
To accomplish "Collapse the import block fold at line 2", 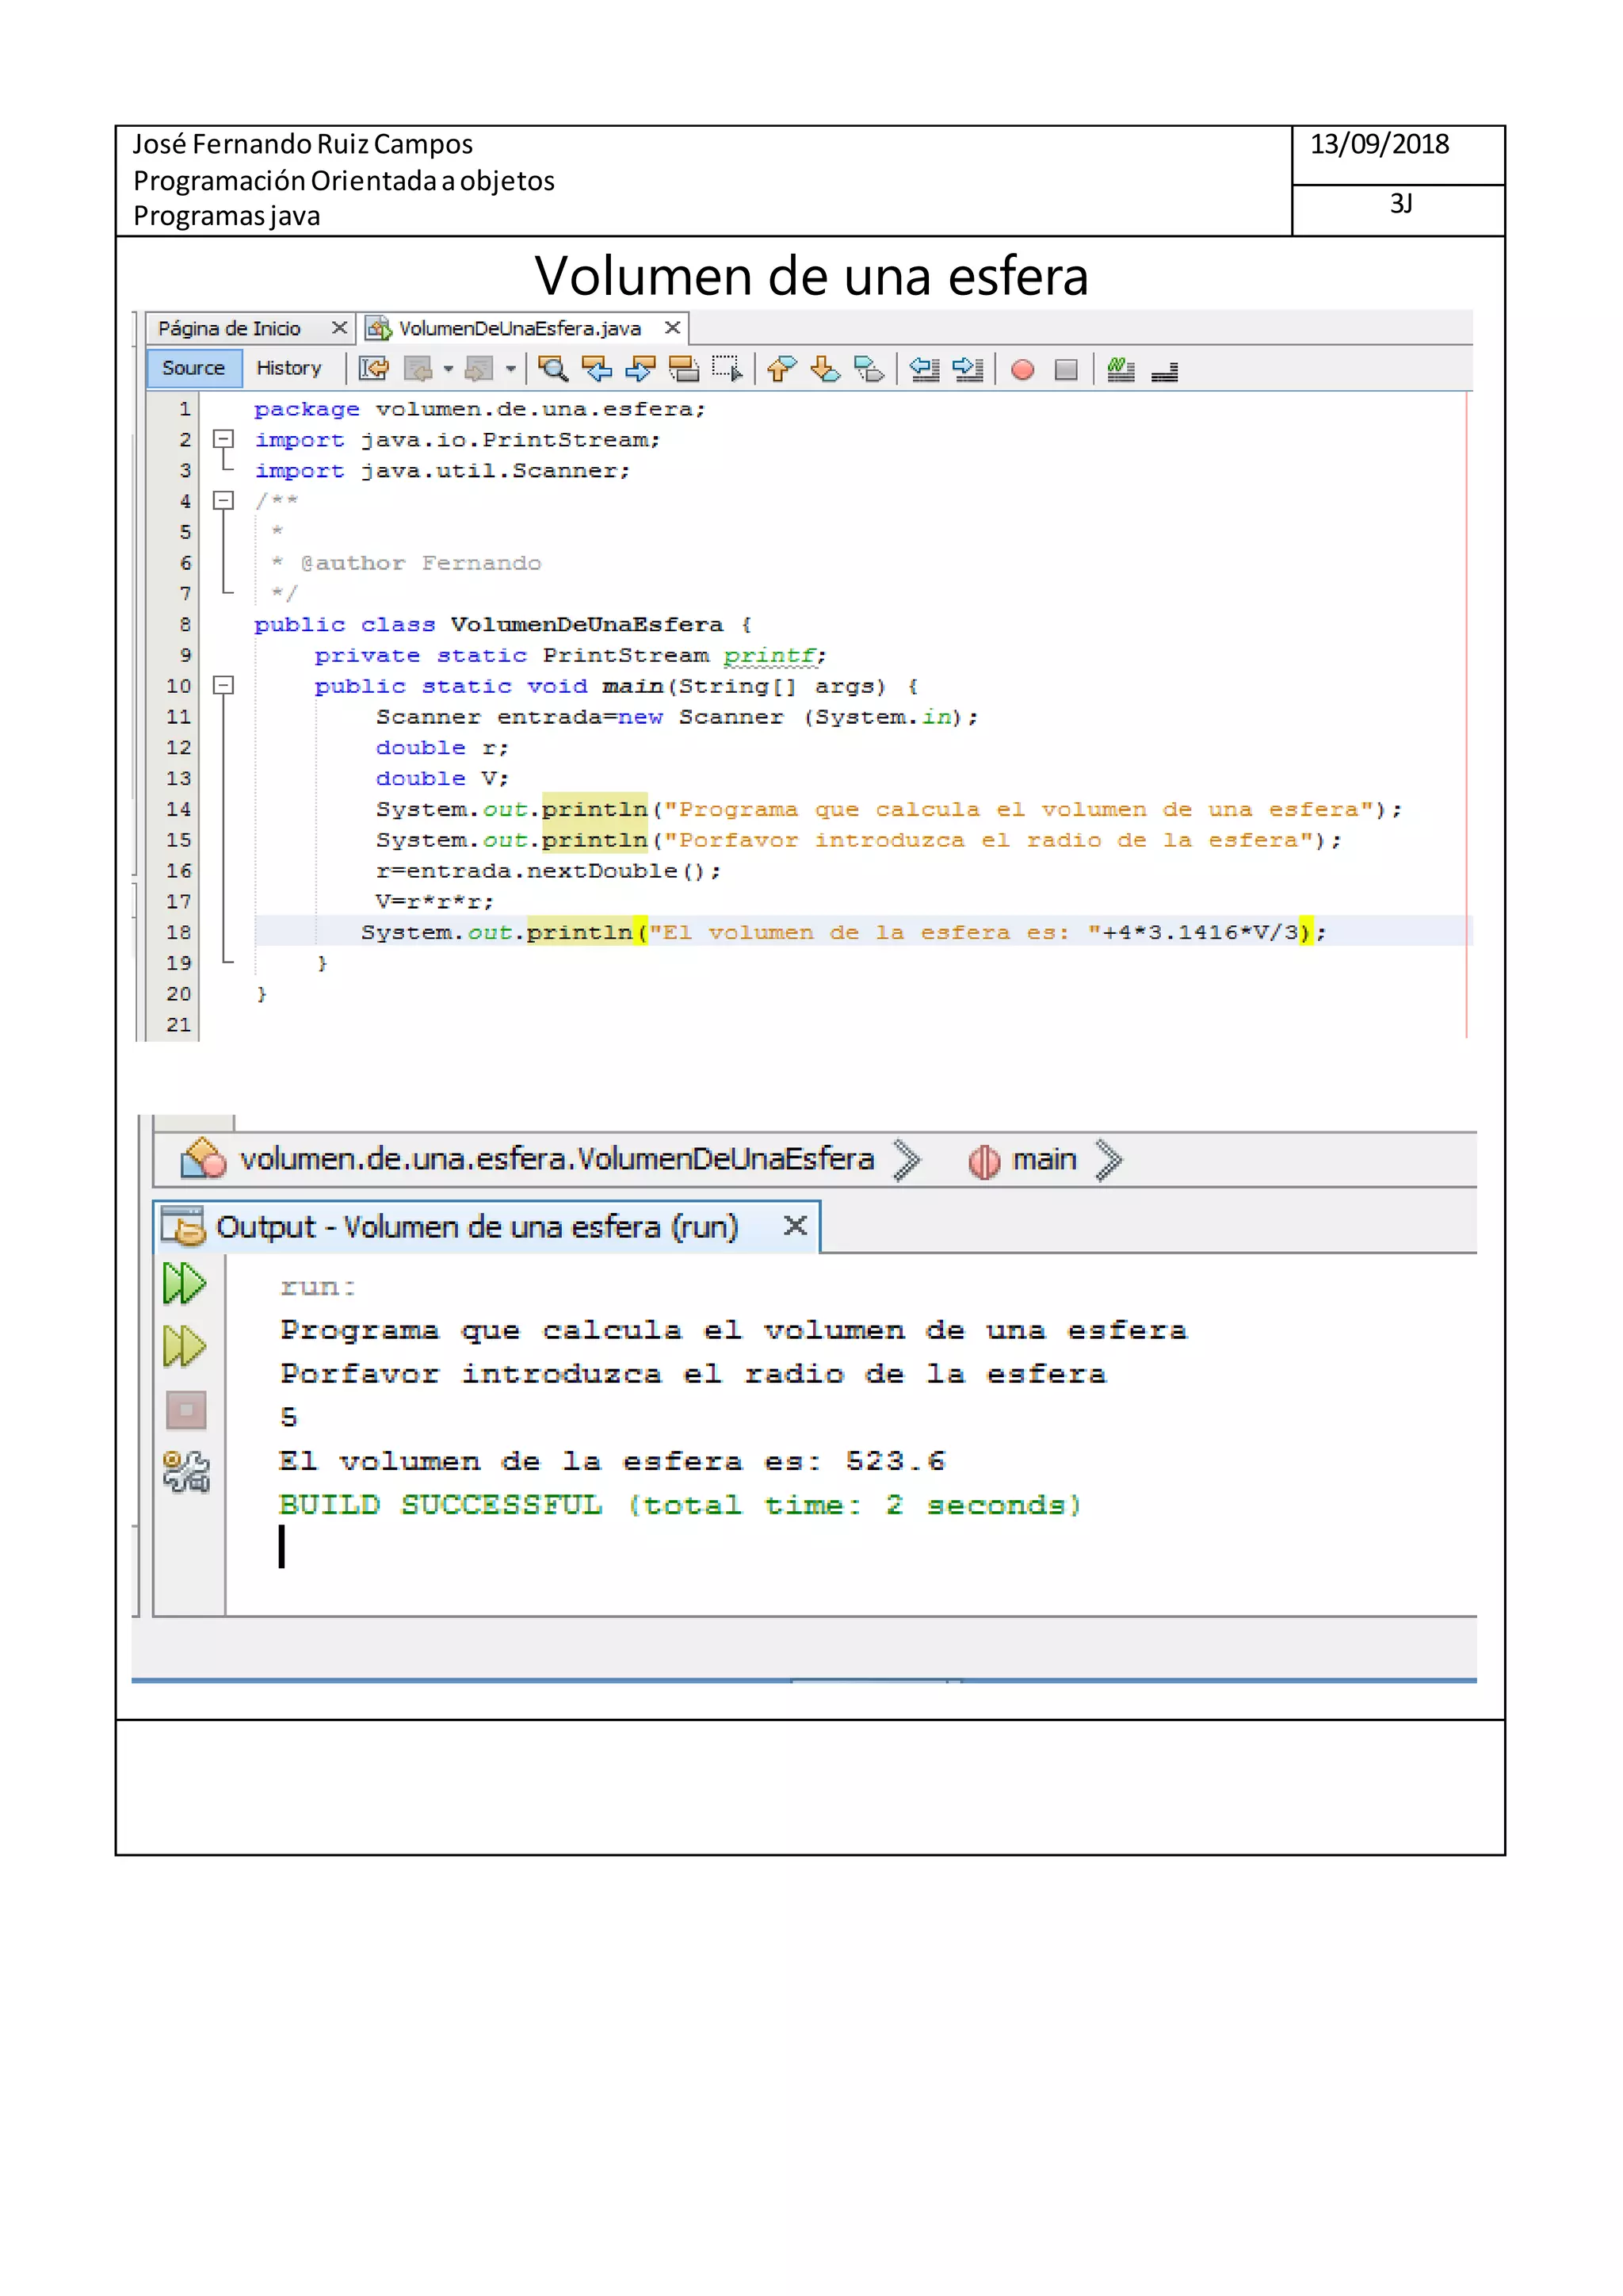I will tap(223, 439).
